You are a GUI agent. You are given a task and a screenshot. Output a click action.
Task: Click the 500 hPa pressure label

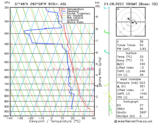[x=7, y=54]
